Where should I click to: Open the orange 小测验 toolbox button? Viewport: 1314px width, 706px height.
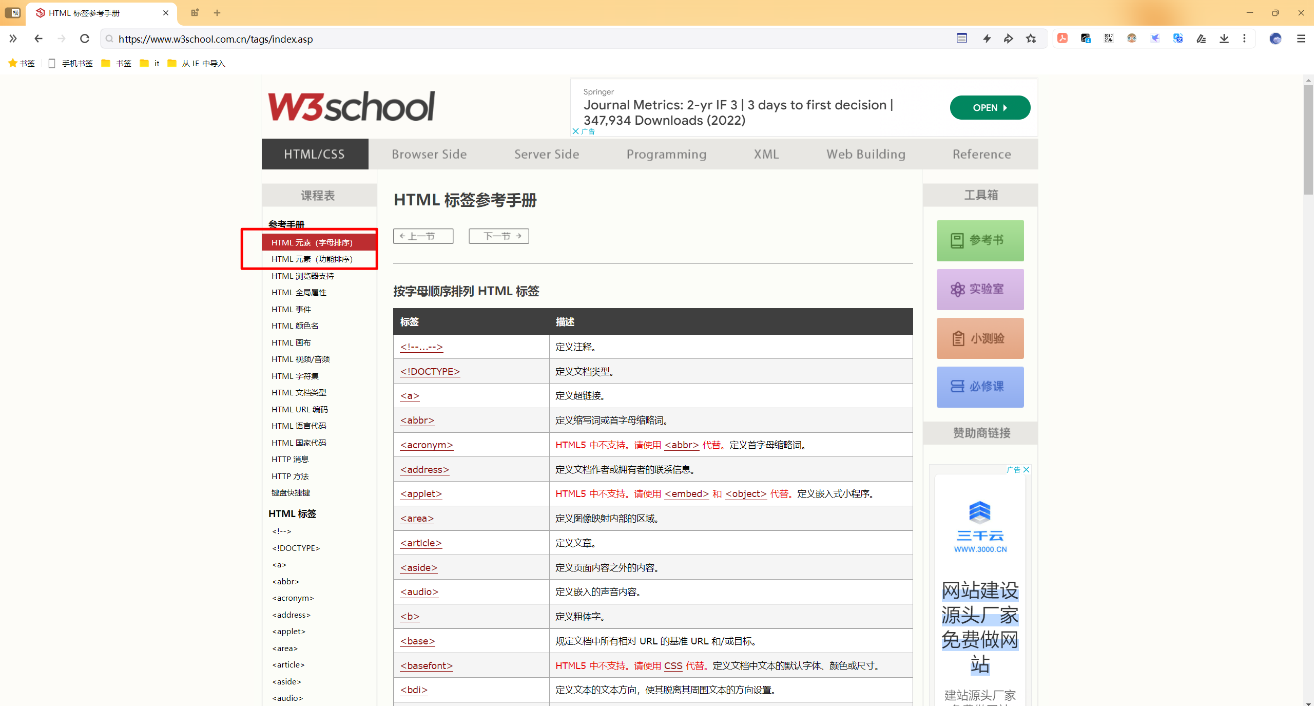[980, 338]
